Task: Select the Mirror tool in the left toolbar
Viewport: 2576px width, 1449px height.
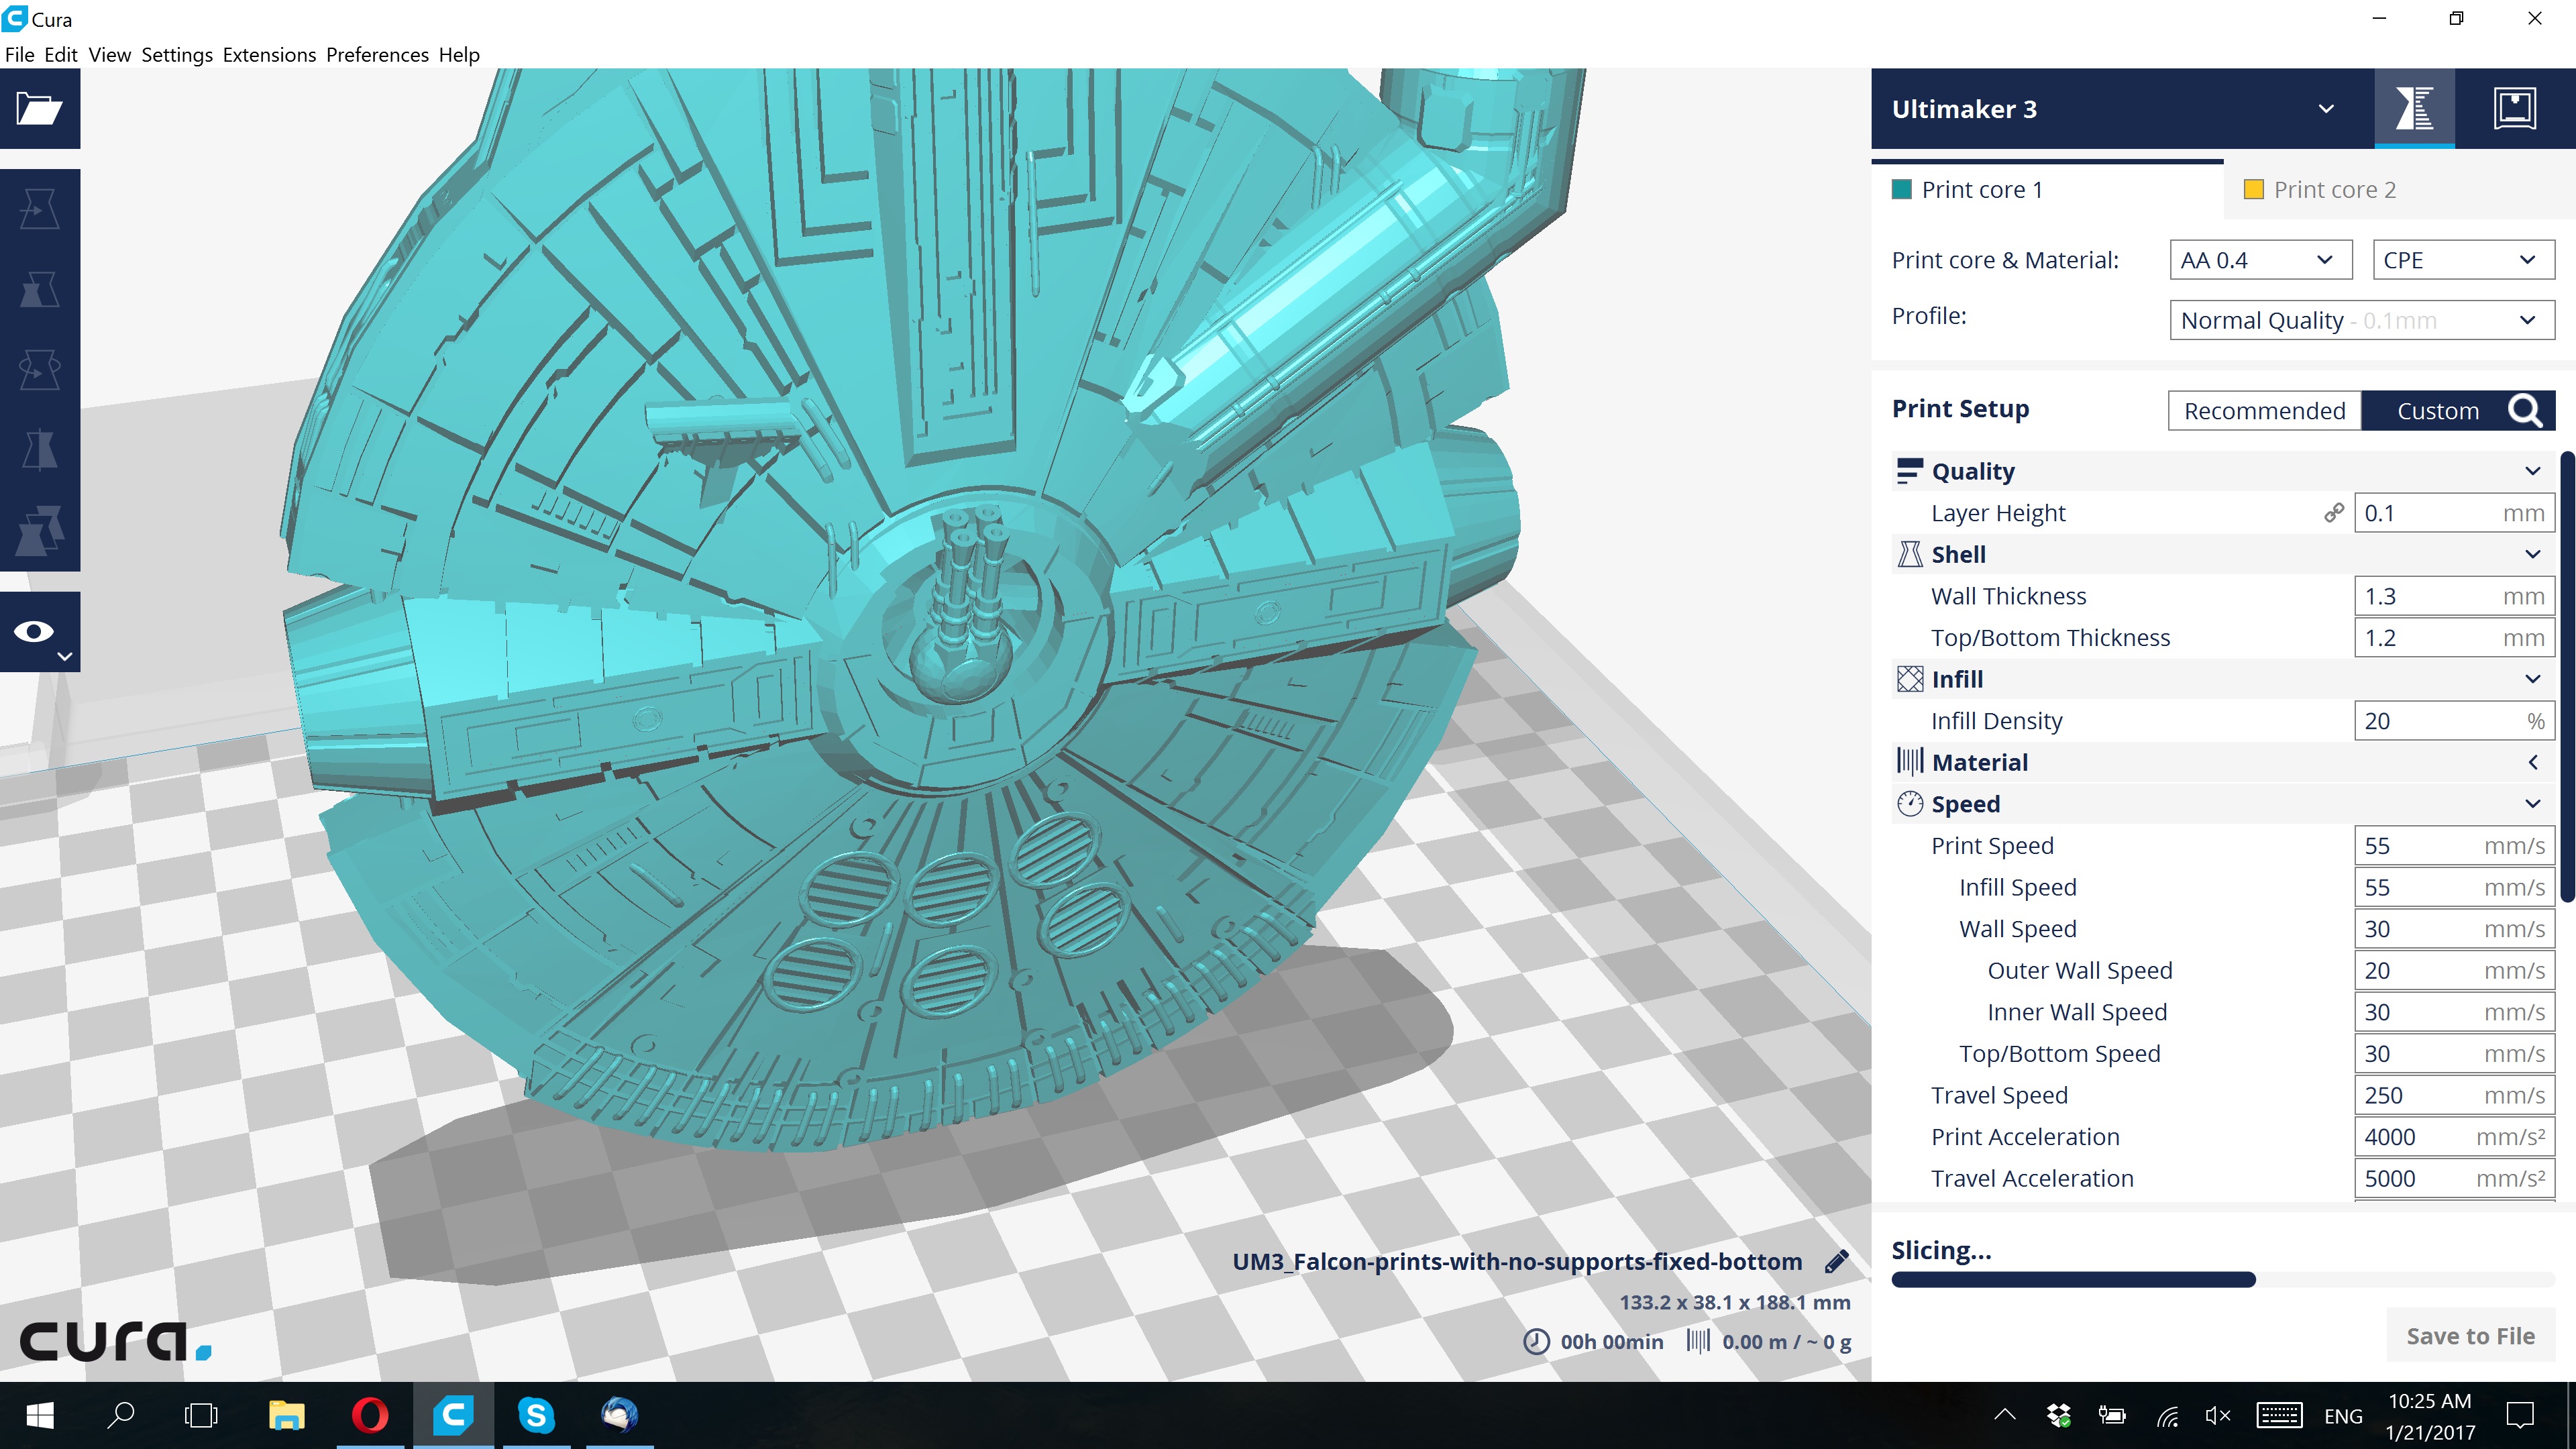Action: click(40, 450)
